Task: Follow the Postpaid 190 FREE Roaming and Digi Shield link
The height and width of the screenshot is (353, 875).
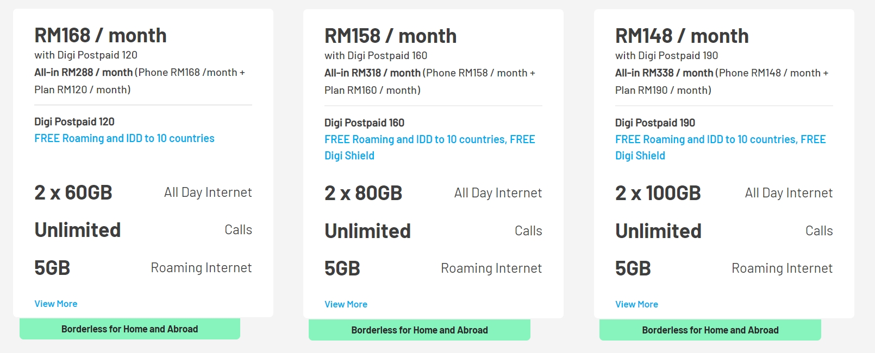Action: point(720,140)
